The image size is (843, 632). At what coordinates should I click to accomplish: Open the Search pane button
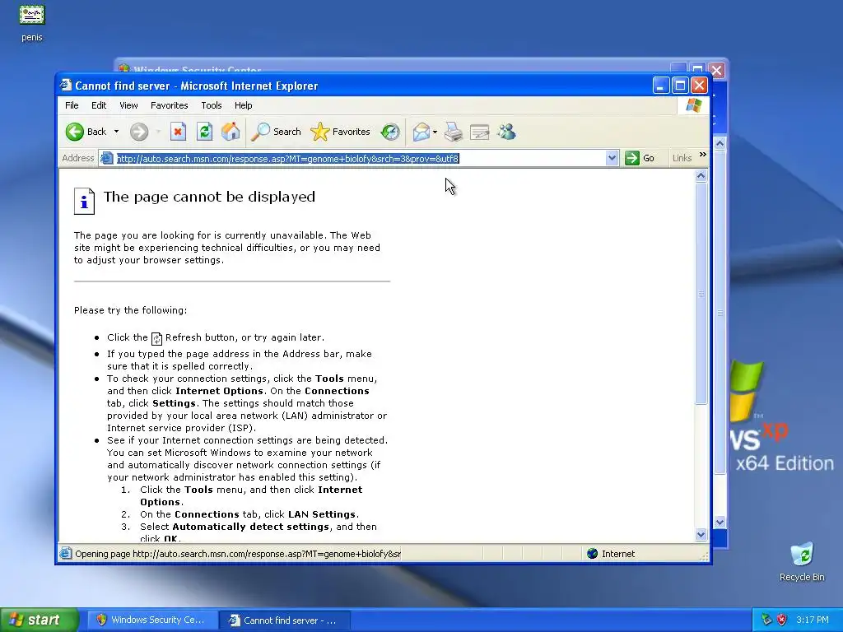[277, 132]
